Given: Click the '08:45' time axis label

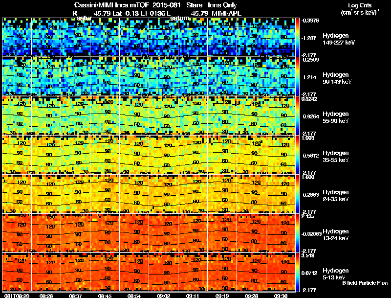Looking at the screenshot, I should [105, 296].
